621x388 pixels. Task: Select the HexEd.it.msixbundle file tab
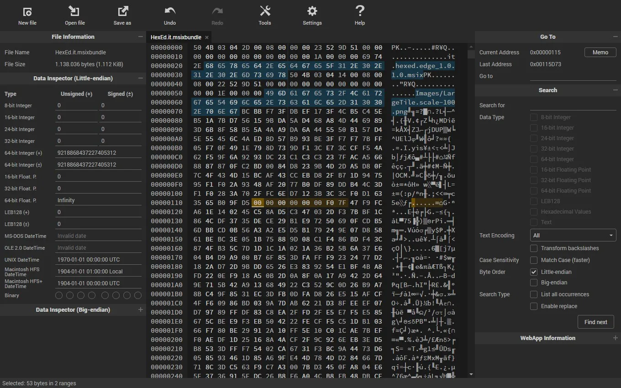(176, 37)
